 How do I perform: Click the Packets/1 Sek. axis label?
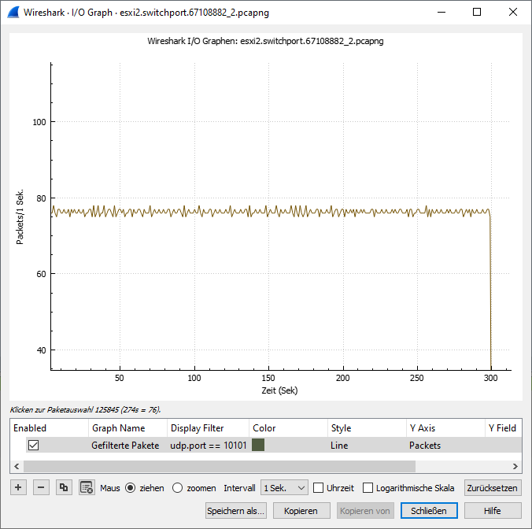(20, 216)
